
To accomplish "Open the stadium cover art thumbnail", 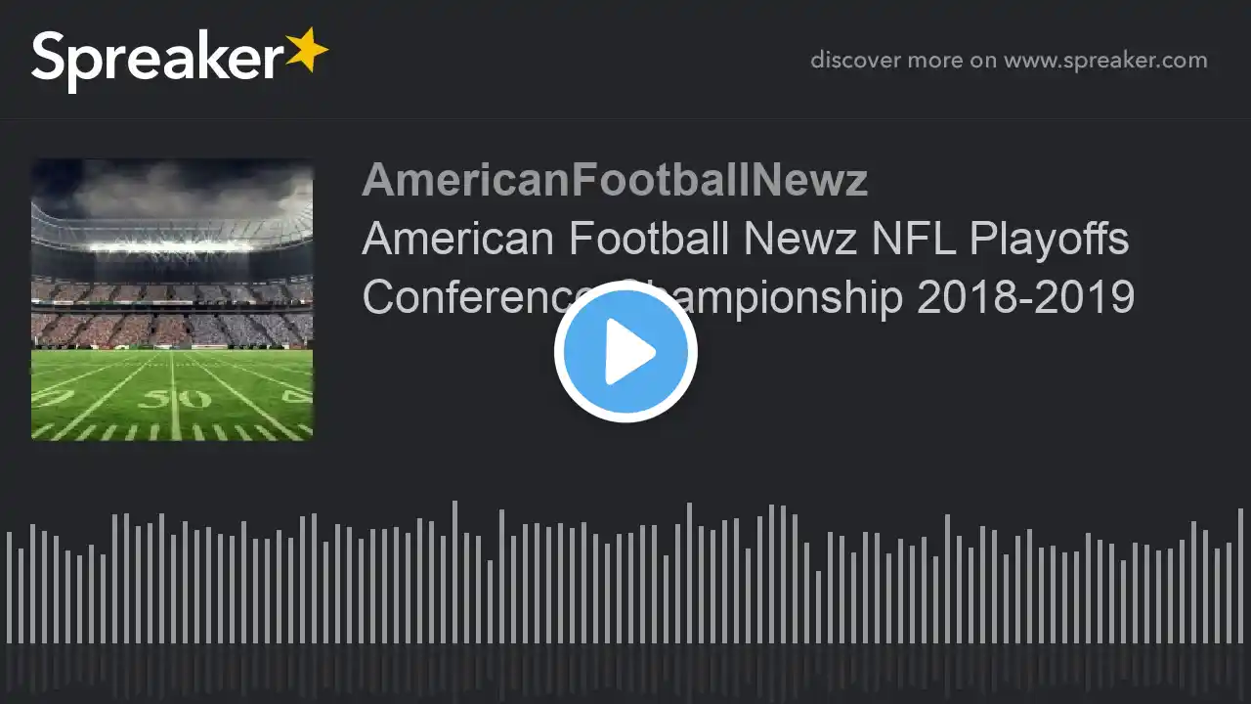I will click(x=172, y=299).
